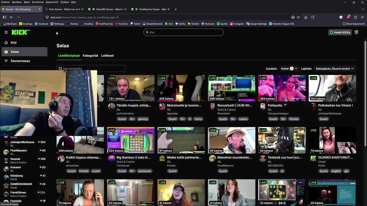367x206 pixels.
Task: Open the Kick hamburger sidebar menu
Action: (6, 32)
